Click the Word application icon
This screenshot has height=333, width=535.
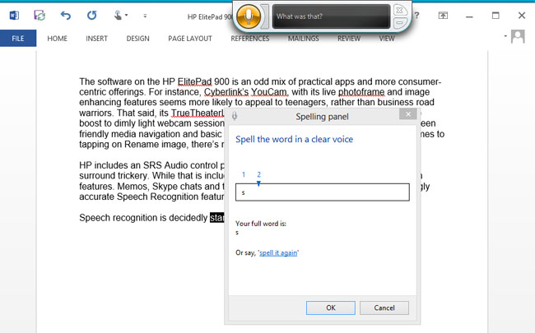[14, 16]
